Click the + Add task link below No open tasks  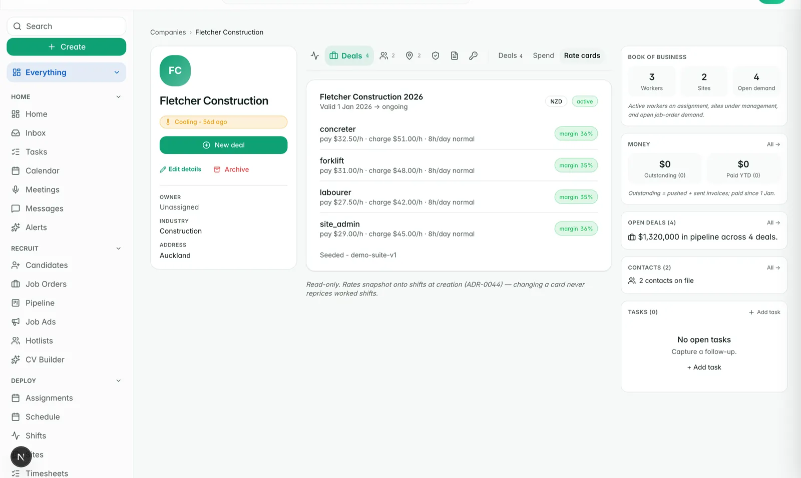point(704,367)
